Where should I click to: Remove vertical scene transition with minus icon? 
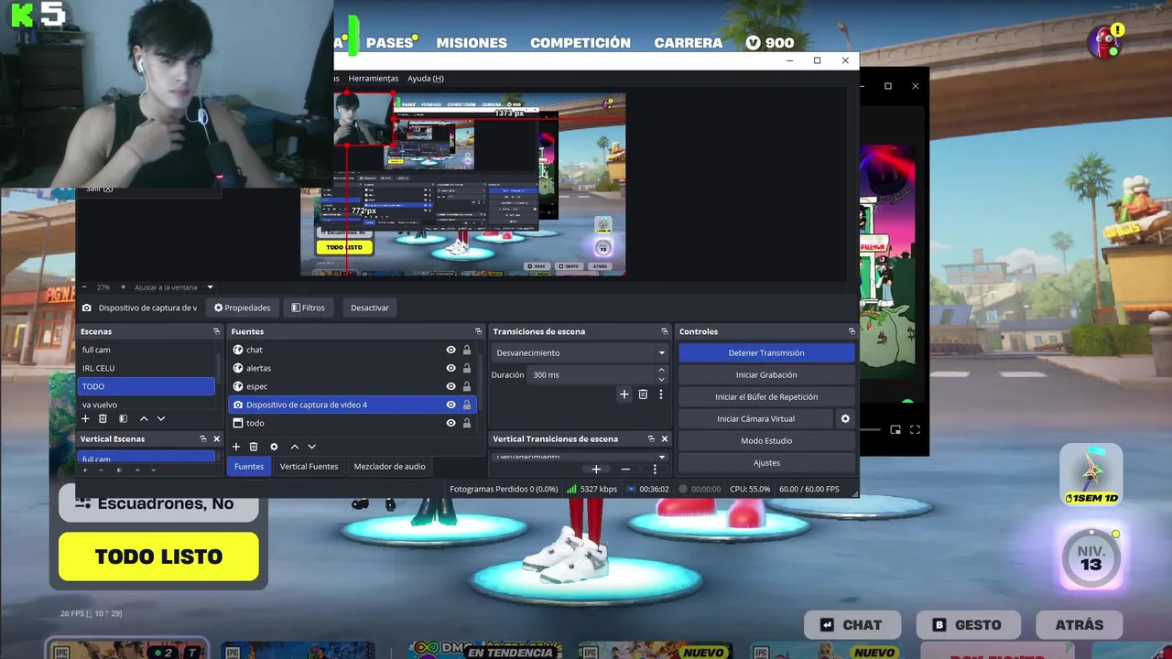pos(625,469)
